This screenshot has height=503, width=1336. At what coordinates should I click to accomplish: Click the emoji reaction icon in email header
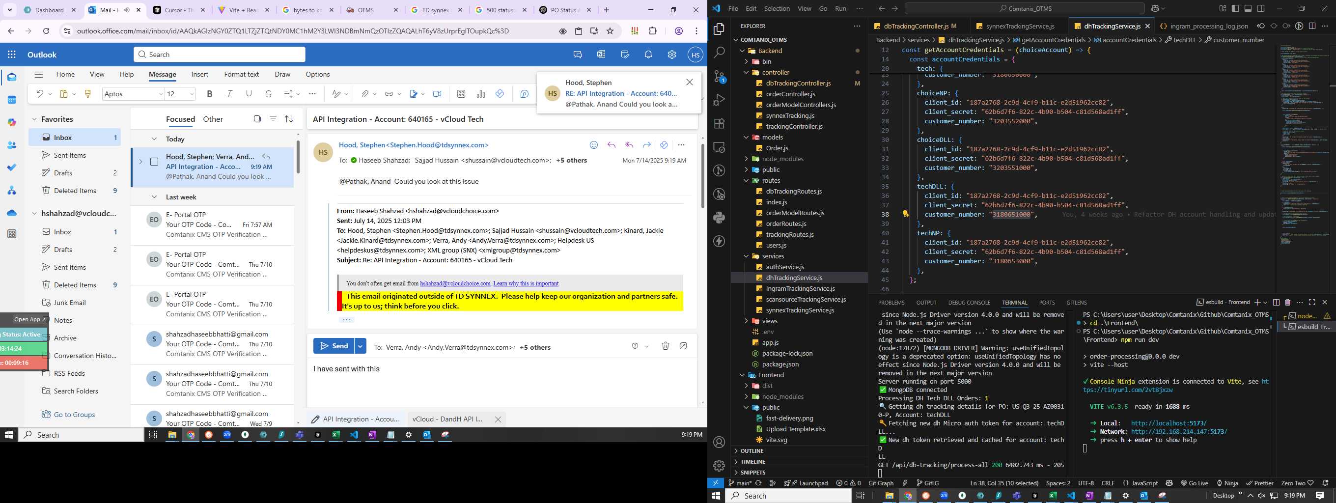594,145
